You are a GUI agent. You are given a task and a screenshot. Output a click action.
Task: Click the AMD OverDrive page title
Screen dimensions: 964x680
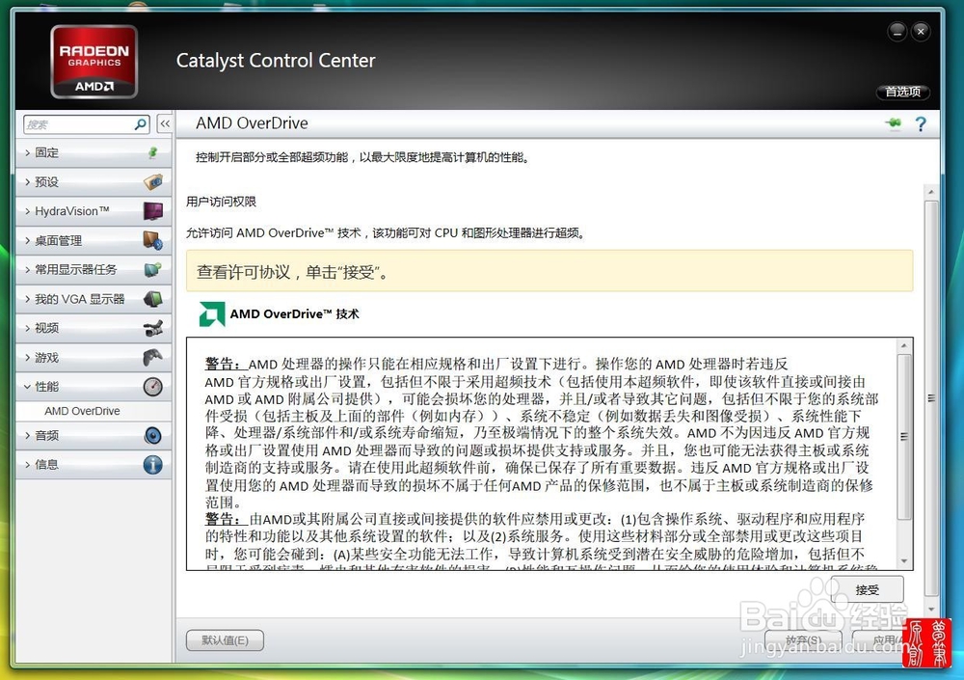point(252,123)
